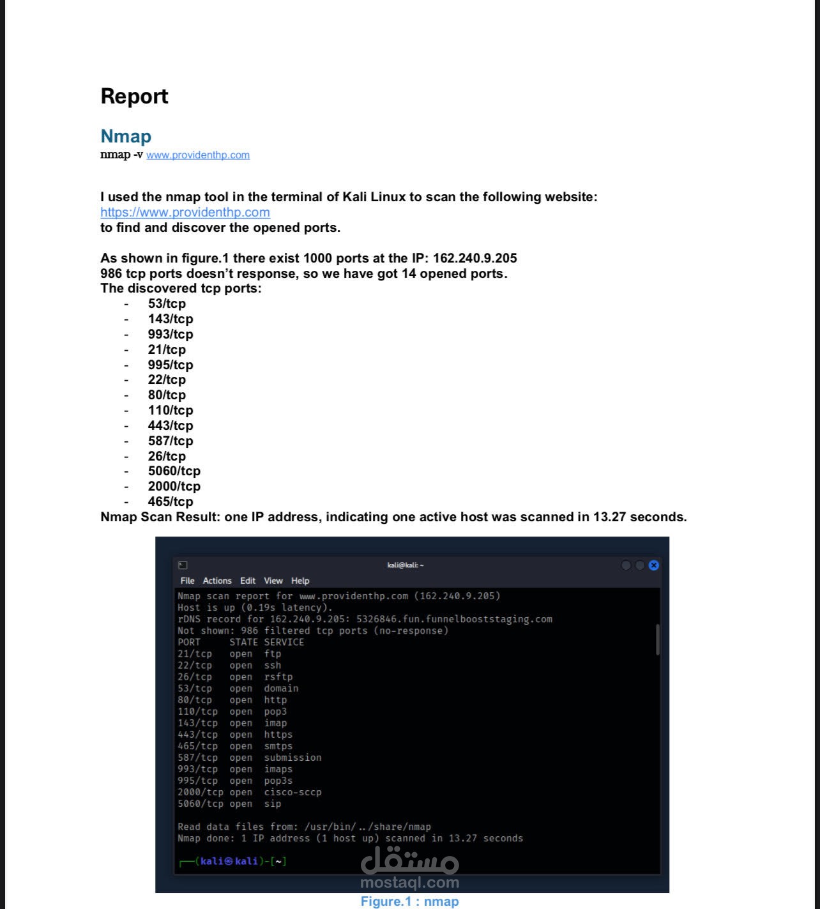Click the '443/tcp' list item in report

click(171, 425)
